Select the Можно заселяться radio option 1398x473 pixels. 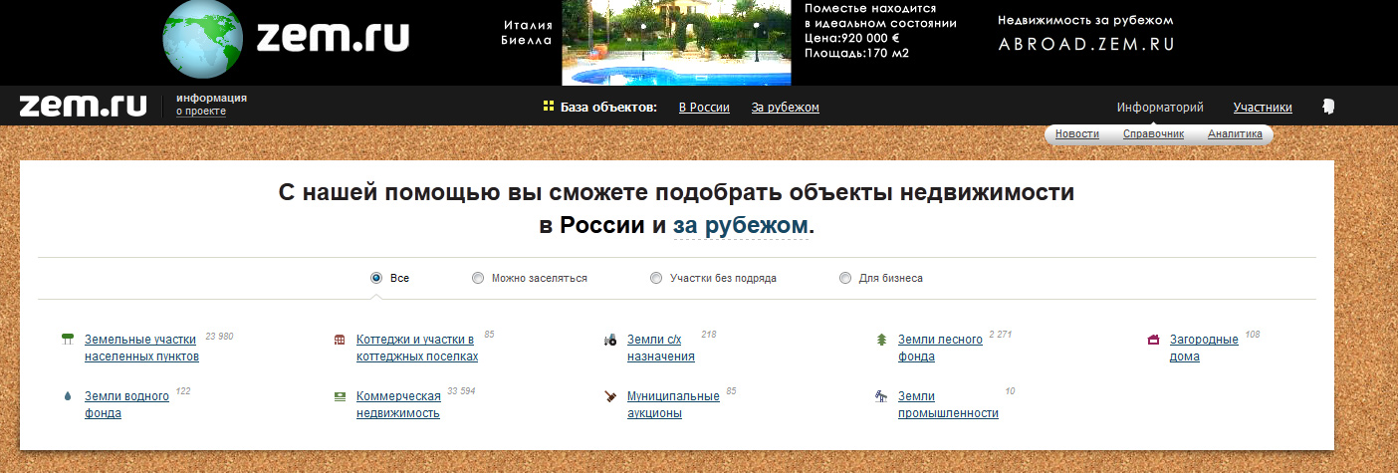point(478,278)
